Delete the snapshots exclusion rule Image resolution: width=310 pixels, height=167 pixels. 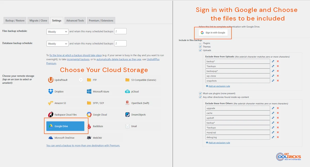[278, 81]
